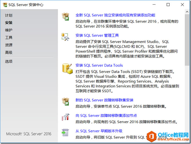Click the new failover cluster installation icon

coord(66,101)
